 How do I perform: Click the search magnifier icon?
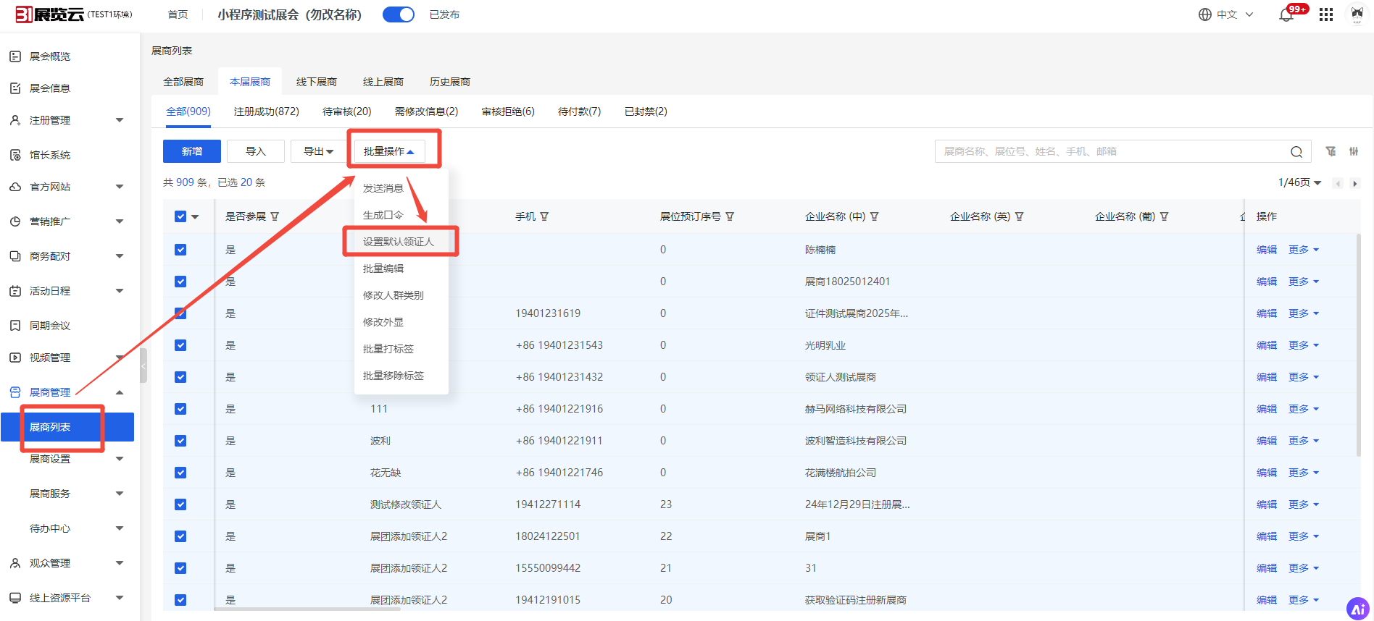[x=1296, y=152]
